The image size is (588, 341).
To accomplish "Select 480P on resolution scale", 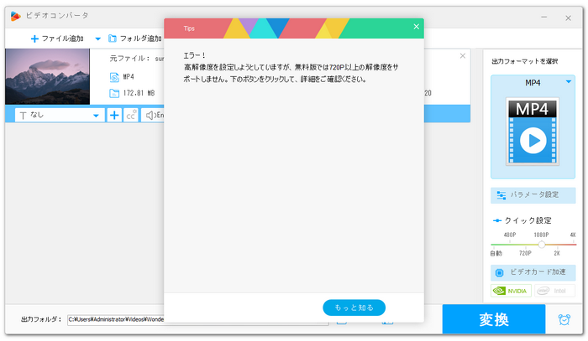I will click(510, 235).
